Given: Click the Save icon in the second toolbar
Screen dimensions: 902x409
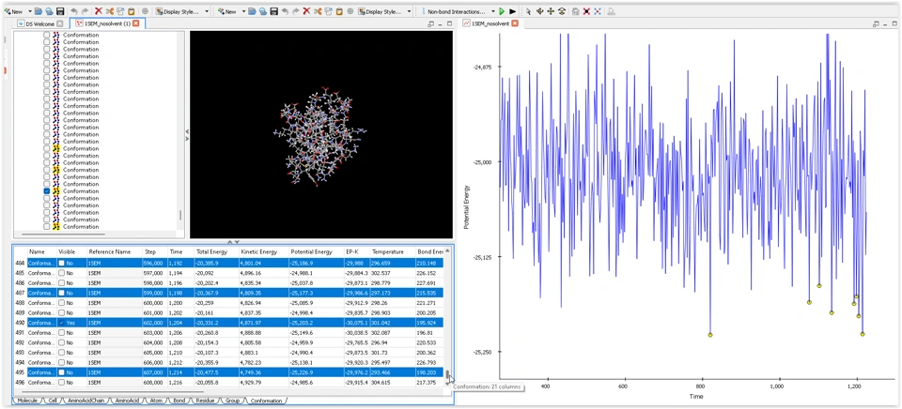Looking at the screenshot, I should [273, 11].
